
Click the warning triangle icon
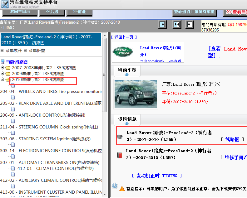coord(122,189)
